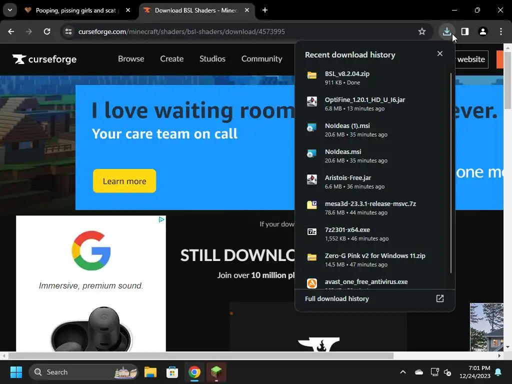Screen dimensions: 512x384
Task: Open the Windows Start menu
Action: (16, 372)
